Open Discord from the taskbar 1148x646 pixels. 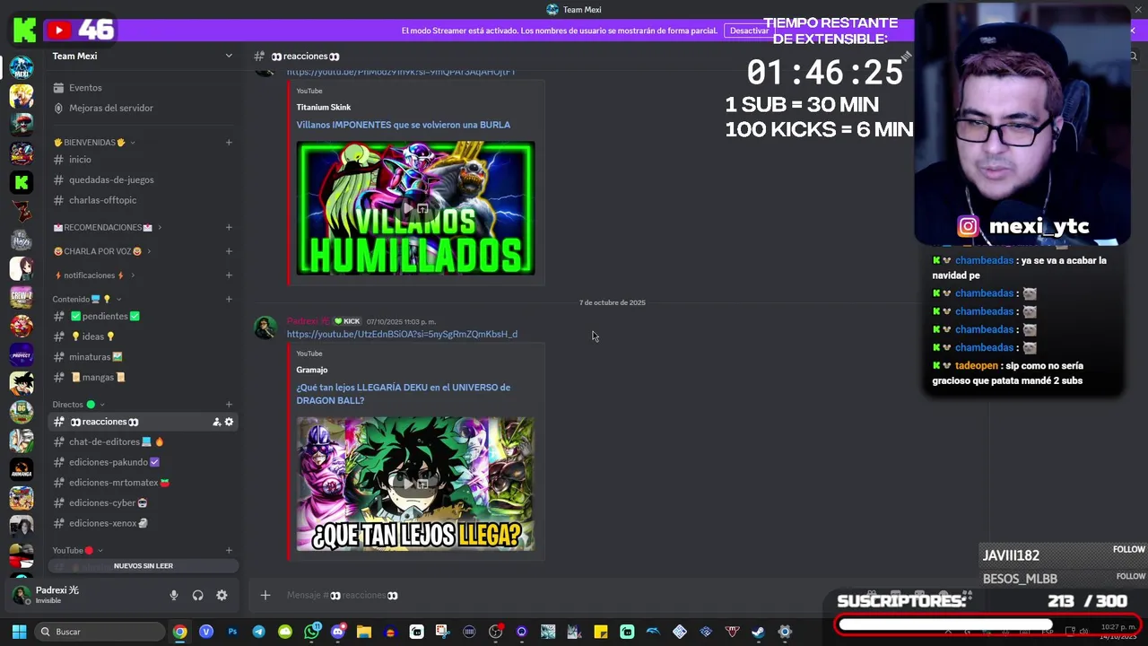[x=337, y=632]
